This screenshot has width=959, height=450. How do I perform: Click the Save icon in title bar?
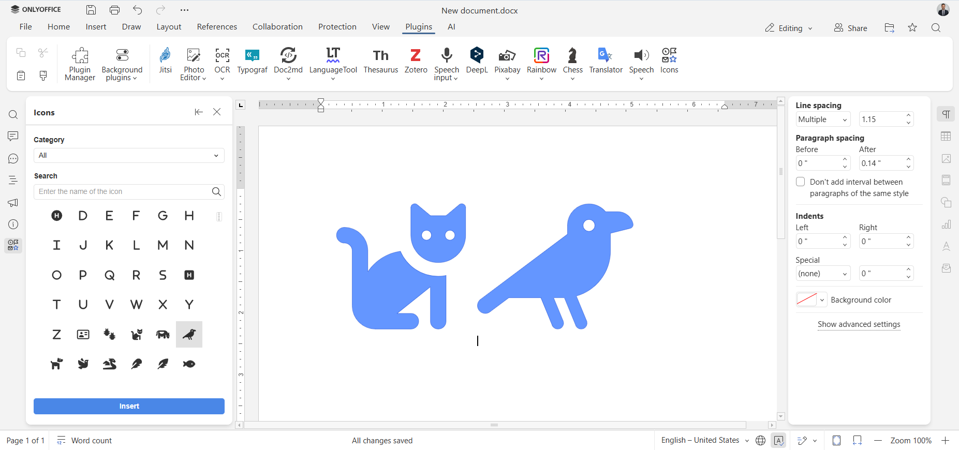point(91,10)
